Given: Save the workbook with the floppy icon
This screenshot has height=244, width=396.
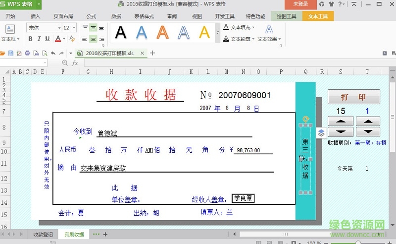Looking at the screenshot, I should 11,53.
